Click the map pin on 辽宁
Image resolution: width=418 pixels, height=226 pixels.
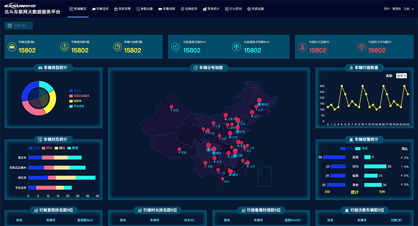click(252, 112)
